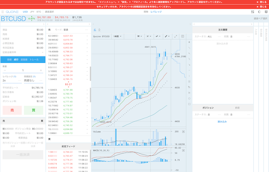Click the red 売 sell button
The height and width of the screenshot is (172, 269).
pos(12,110)
